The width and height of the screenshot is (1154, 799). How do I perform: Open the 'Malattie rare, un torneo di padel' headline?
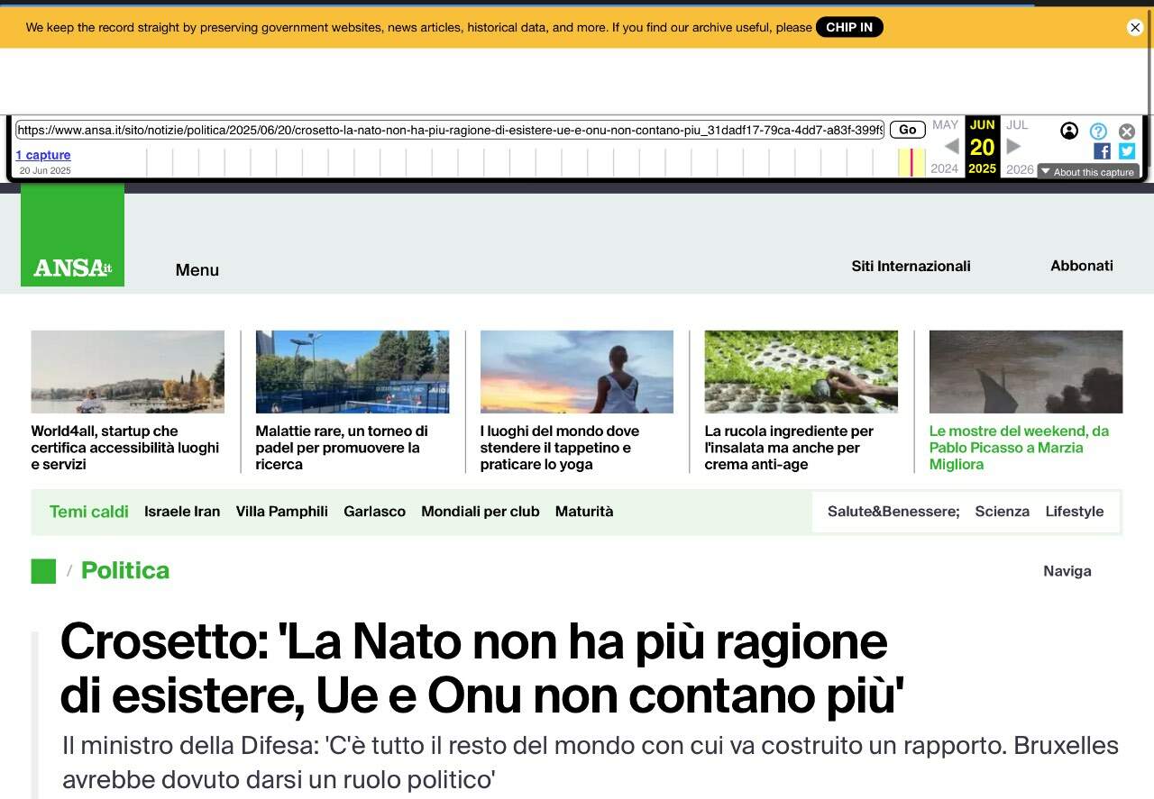pos(342,448)
